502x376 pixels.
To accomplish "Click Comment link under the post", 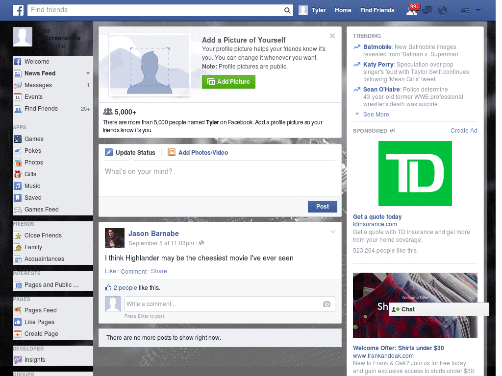I will pos(133,271).
